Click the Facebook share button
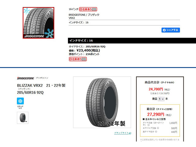Image resolution: width=196 pixels, height=147 pixels. click(x=171, y=30)
